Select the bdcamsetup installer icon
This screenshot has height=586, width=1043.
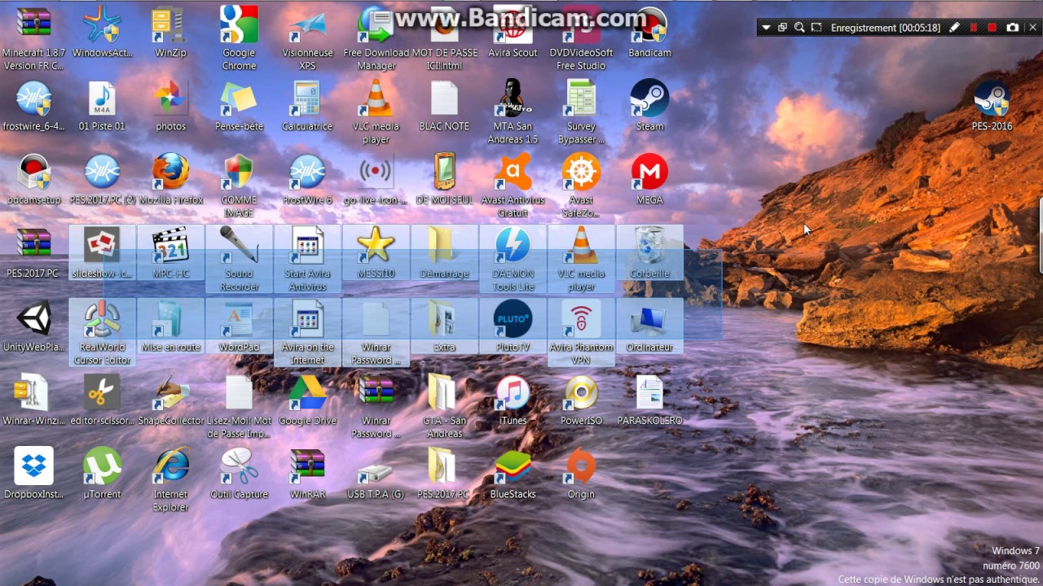pos(33,172)
